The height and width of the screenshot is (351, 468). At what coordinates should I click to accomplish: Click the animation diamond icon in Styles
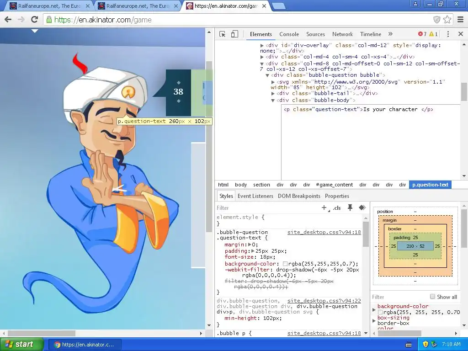point(362,207)
